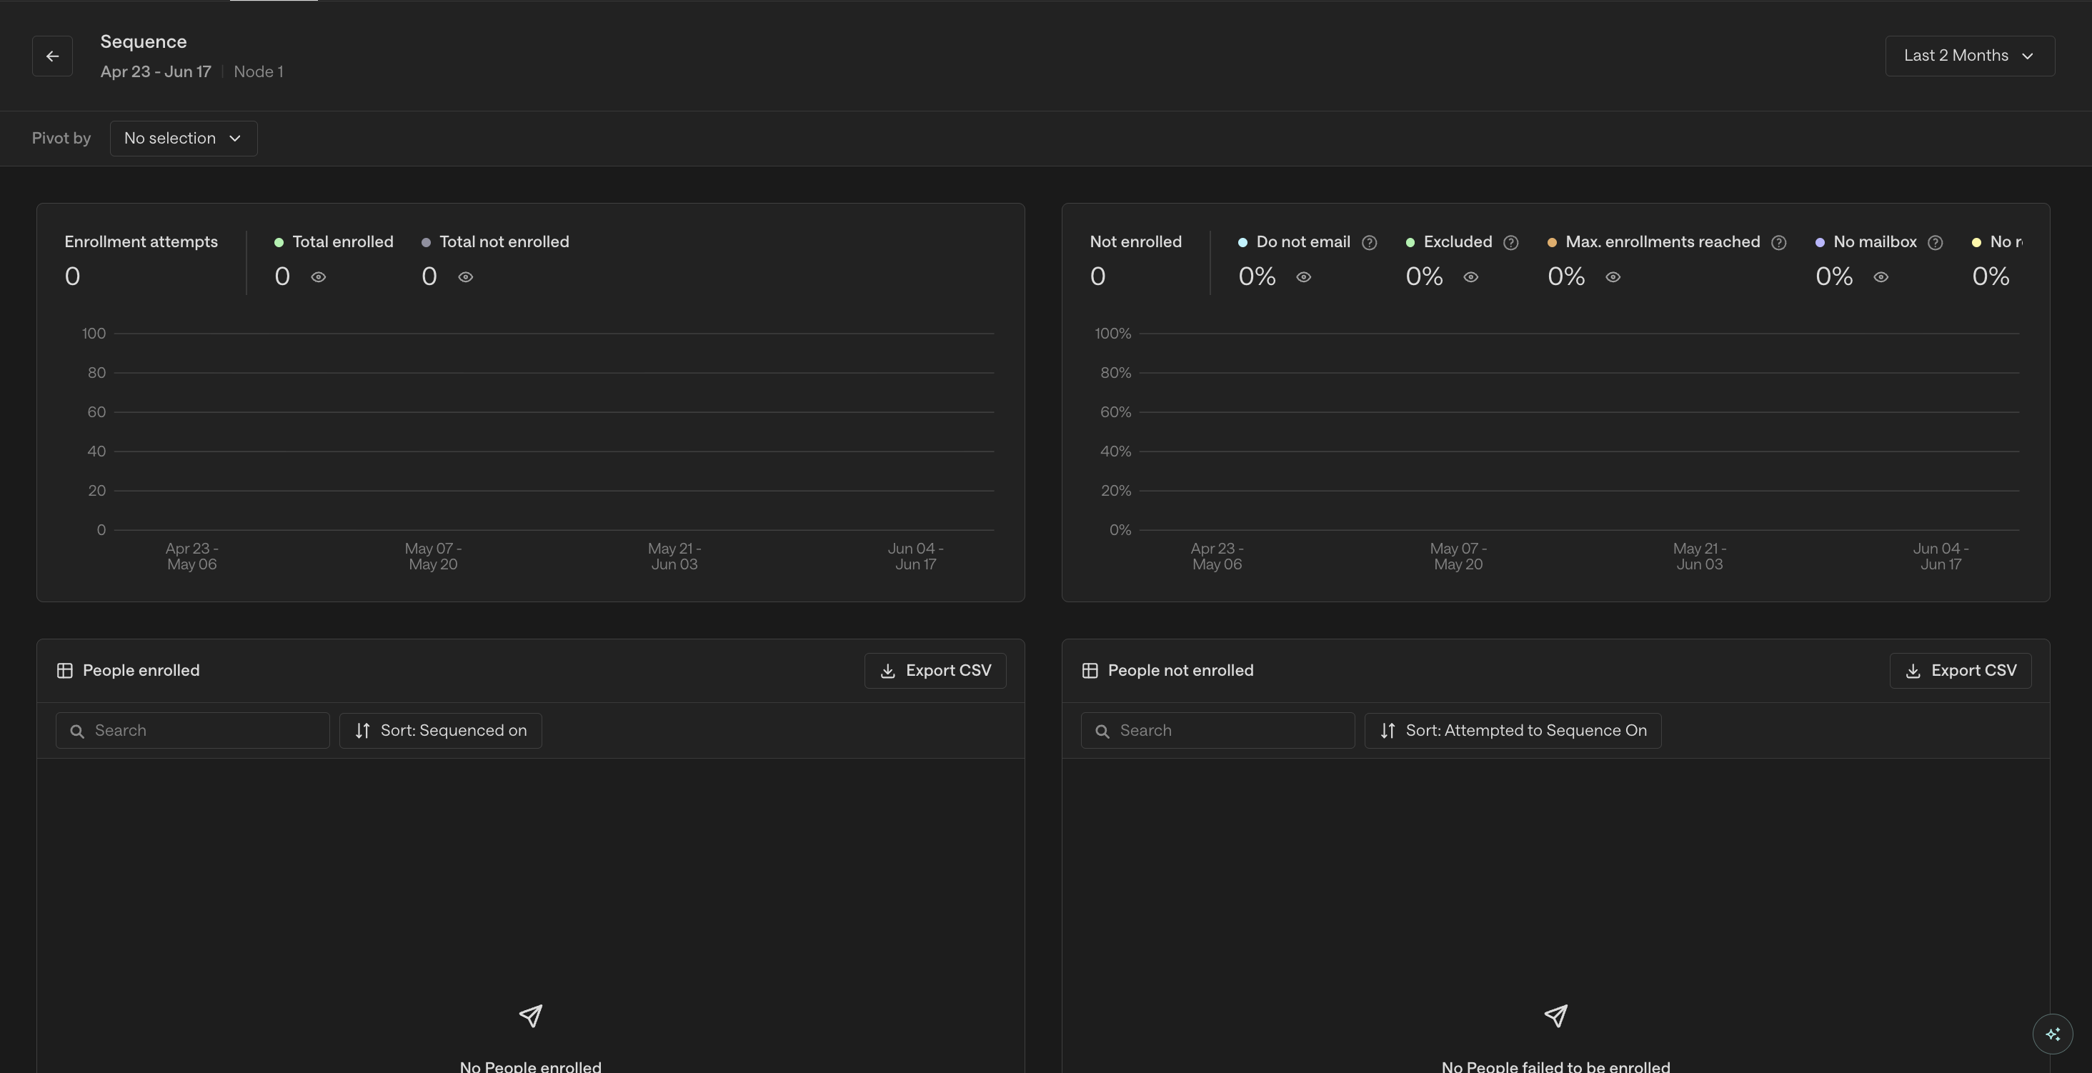Click the paper plane icon above No People failed
This screenshot has height=1073, width=2092.
(x=1555, y=1016)
